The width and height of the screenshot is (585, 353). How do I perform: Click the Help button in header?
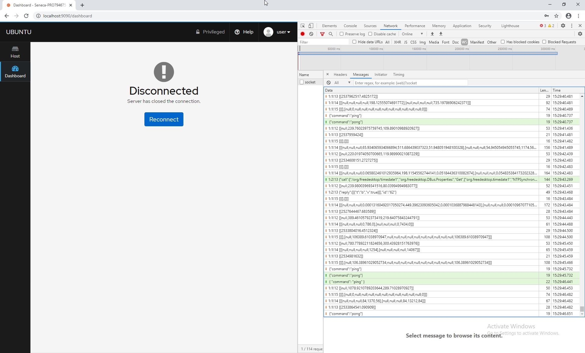[x=244, y=32]
